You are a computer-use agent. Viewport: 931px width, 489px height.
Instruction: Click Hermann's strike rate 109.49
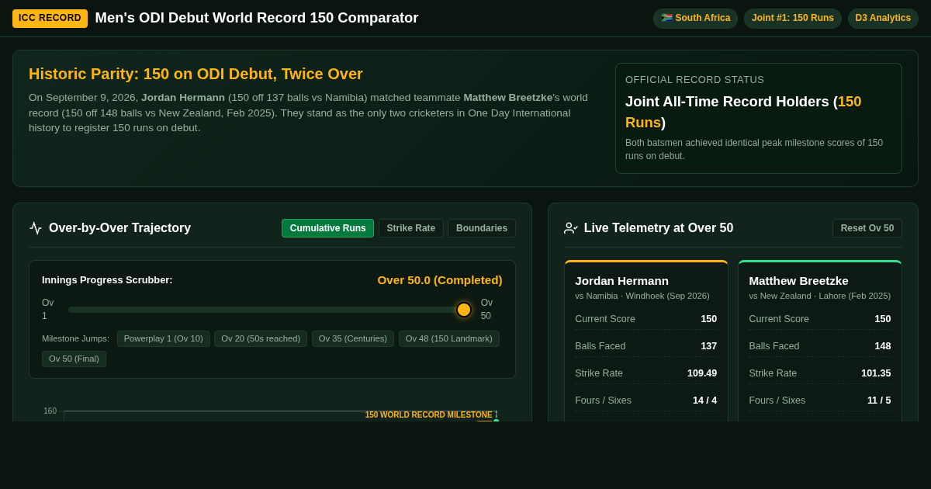point(702,373)
